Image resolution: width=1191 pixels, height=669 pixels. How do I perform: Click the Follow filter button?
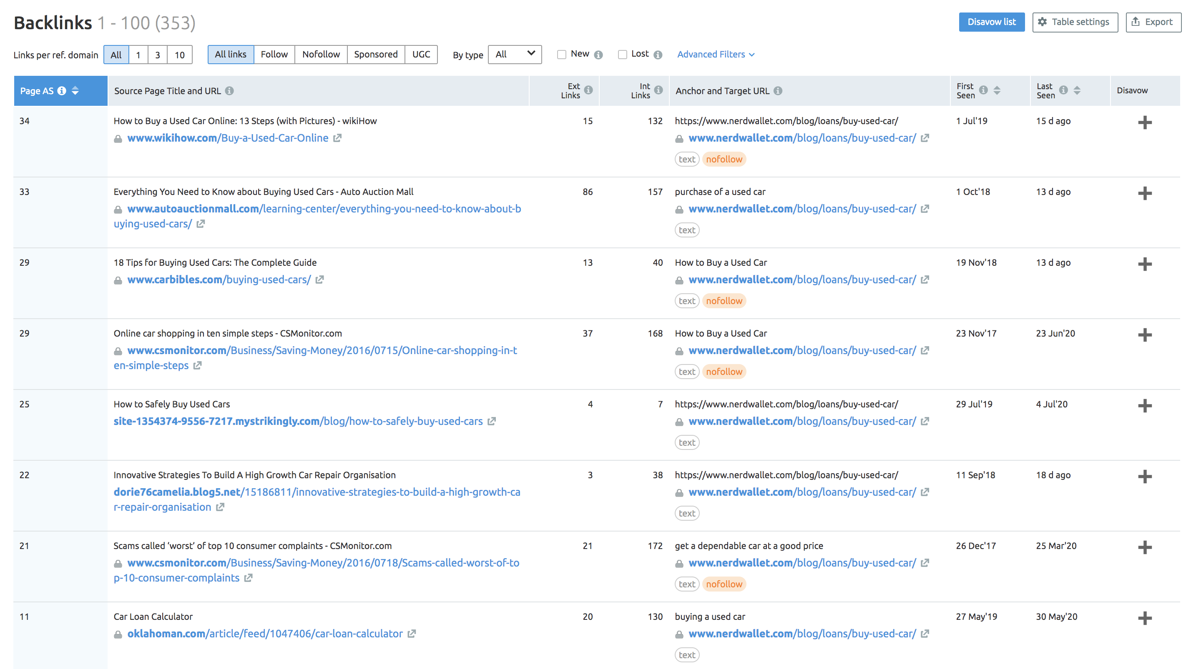coord(273,54)
